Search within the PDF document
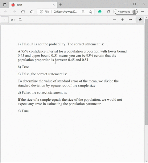This screenshot has width=148, height=163. point(20,20)
